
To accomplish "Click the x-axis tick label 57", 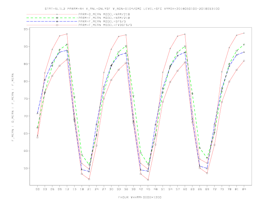I will pyautogui.click(x=178, y=189).
